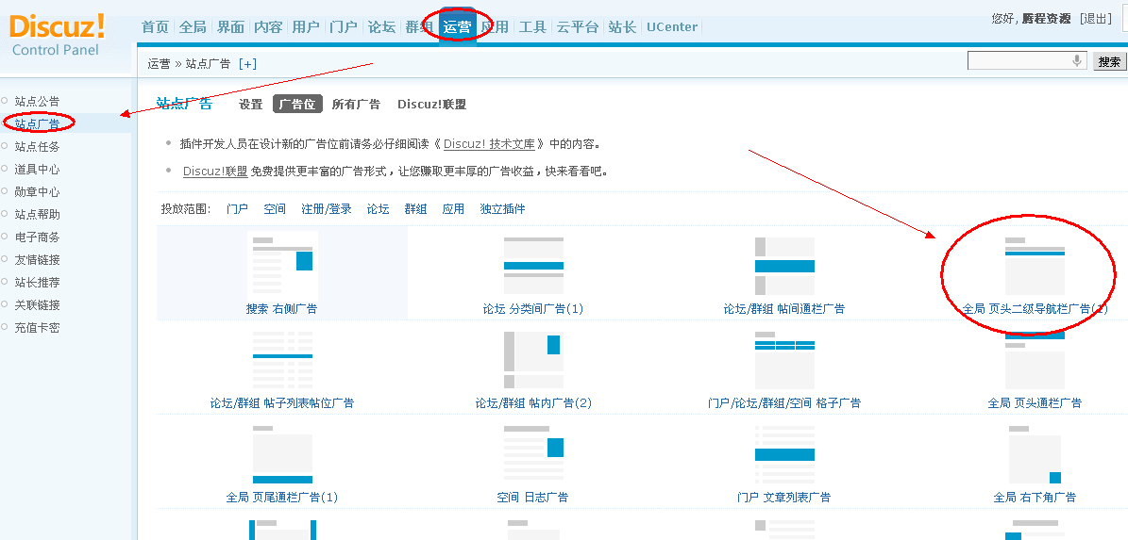This screenshot has width=1128, height=540.
Task: Switch to the Discuz!联盟 tab
Action: point(431,104)
